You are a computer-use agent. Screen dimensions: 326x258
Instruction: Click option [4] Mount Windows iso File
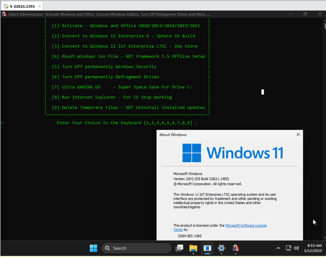point(128,56)
